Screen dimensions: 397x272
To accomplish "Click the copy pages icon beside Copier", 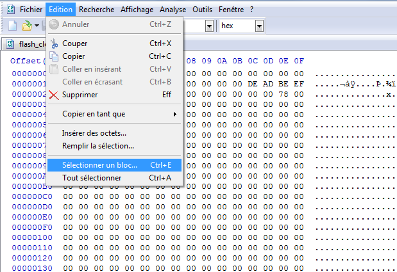I will [55, 56].
